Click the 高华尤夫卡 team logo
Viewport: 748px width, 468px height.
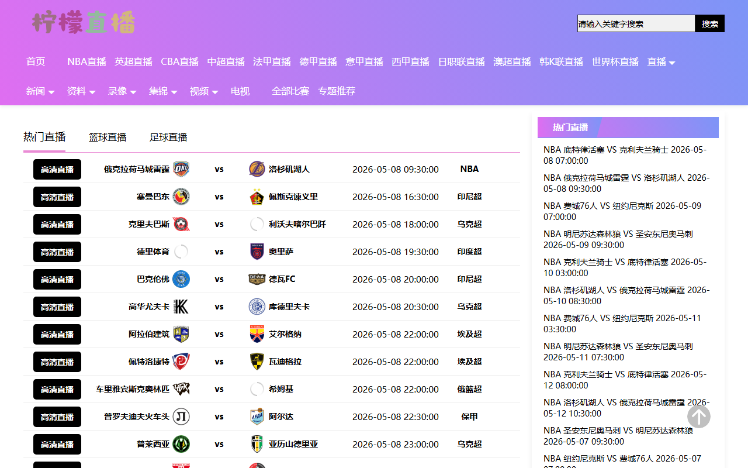pos(181,307)
